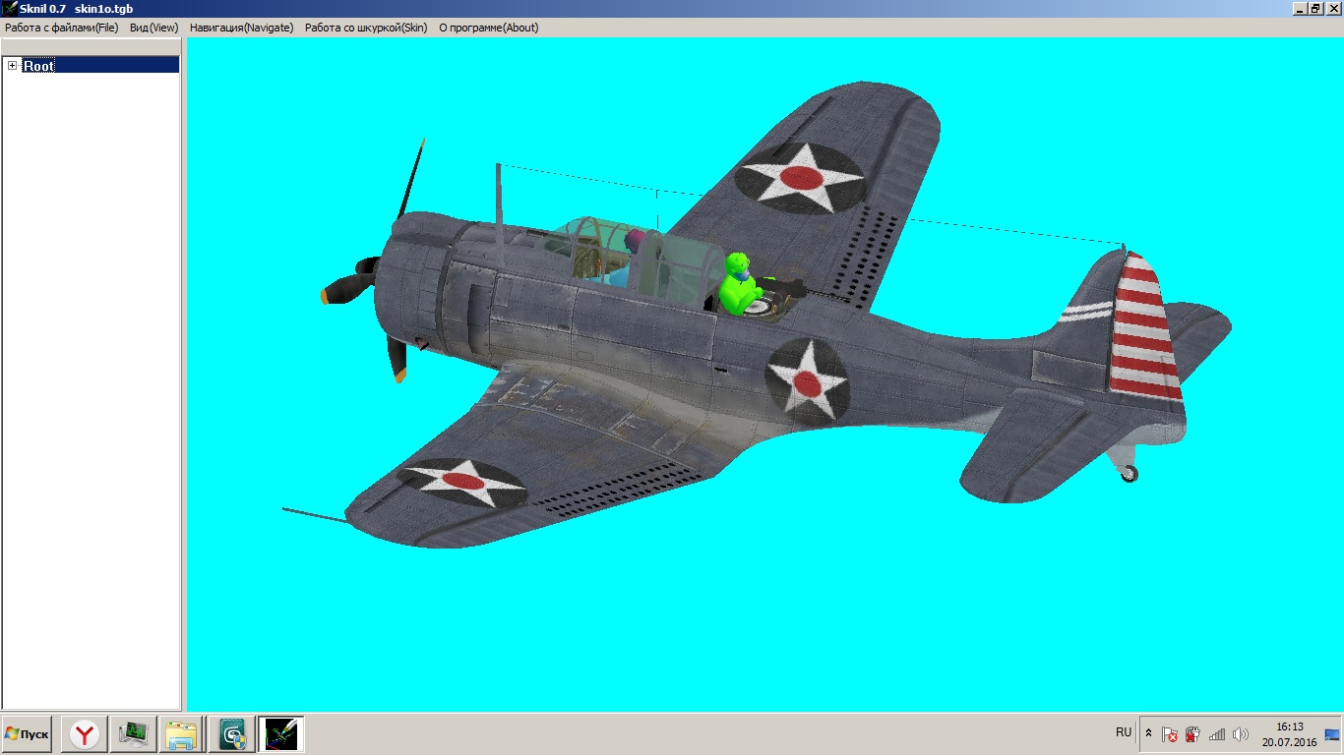This screenshot has width=1344, height=755.
Task: Minimize the Sknil window
Action: [x=1300, y=8]
